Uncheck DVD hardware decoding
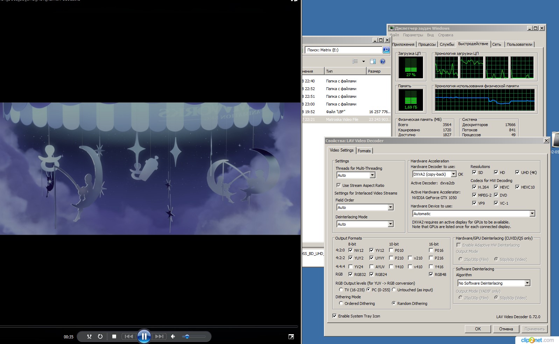Viewport: 559px width, 344px height. point(496,195)
